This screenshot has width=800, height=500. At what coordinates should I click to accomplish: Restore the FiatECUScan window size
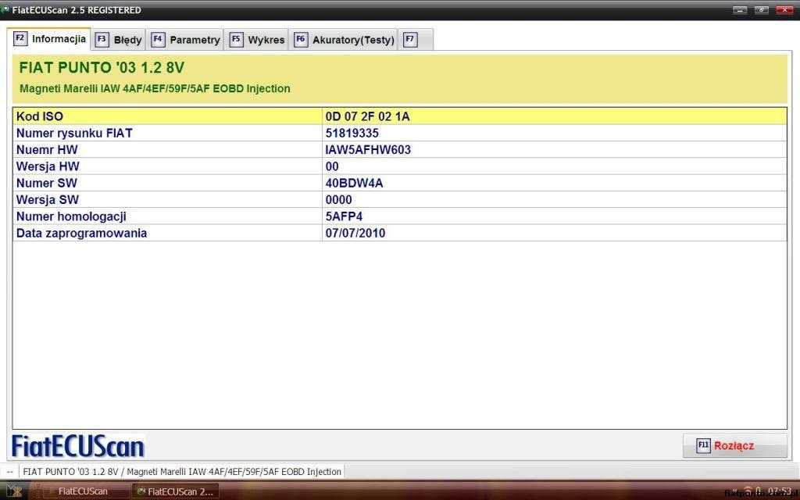761,9
